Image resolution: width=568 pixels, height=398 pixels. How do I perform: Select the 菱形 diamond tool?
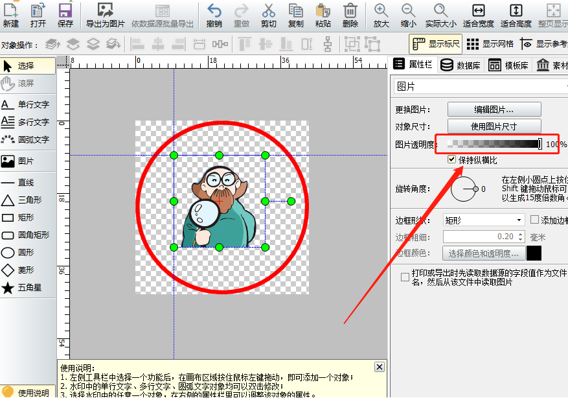pos(28,270)
